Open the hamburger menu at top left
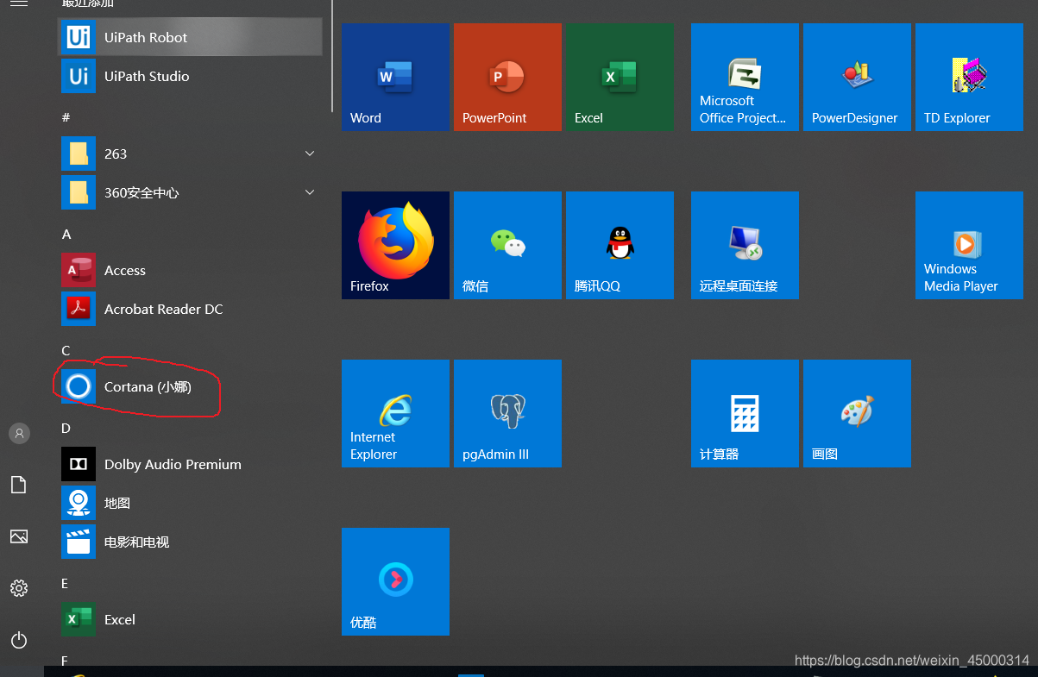The width and height of the screenshot is (1038, 677). [x=19, y=3]
